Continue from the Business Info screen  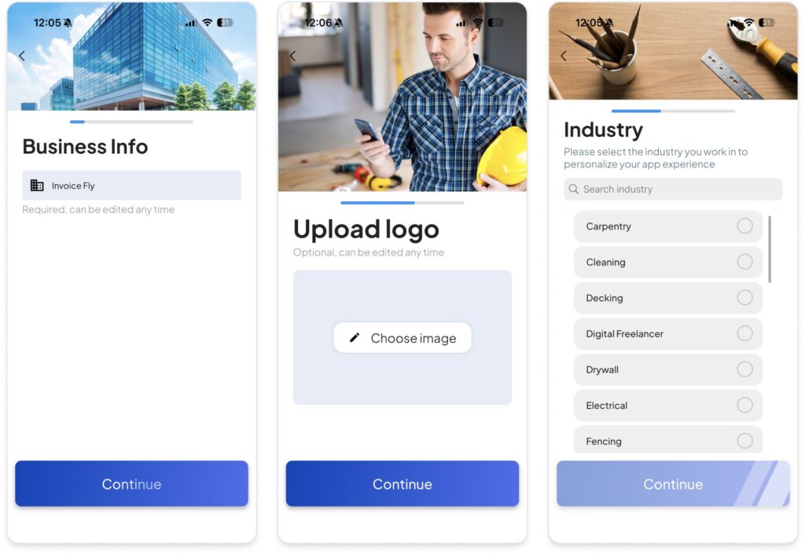(x=131, y=483)
